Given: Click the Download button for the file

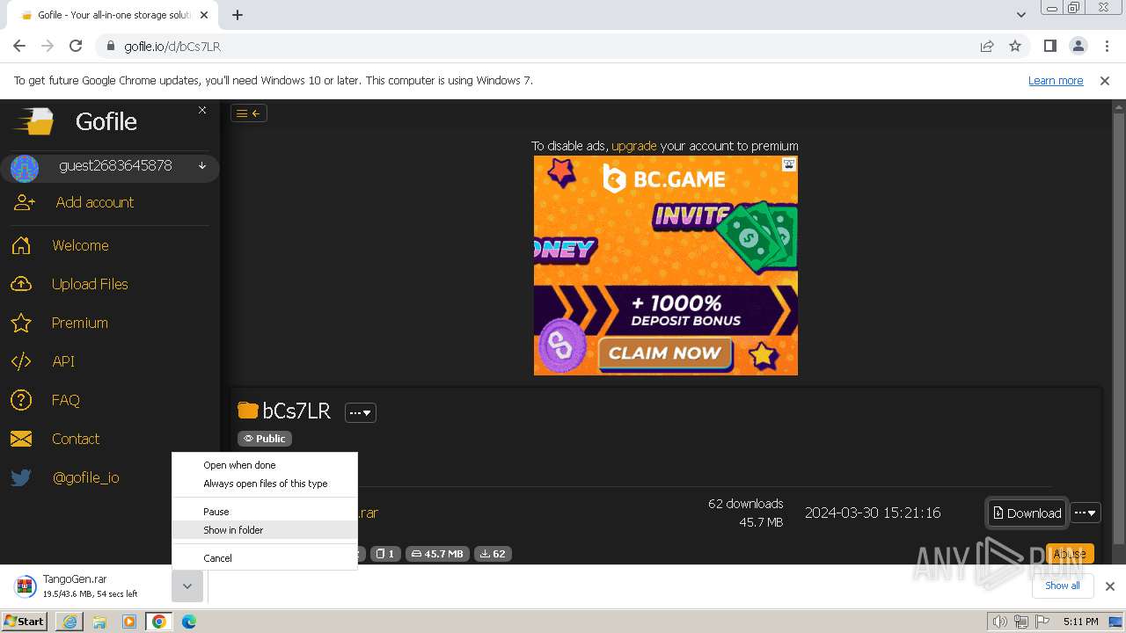Looking at the screenshot, I should [x=1027, y=513].
